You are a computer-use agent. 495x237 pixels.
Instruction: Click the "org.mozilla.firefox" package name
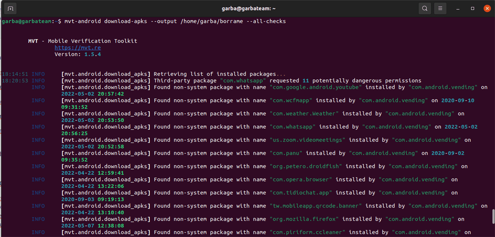[x=304, y=219]
